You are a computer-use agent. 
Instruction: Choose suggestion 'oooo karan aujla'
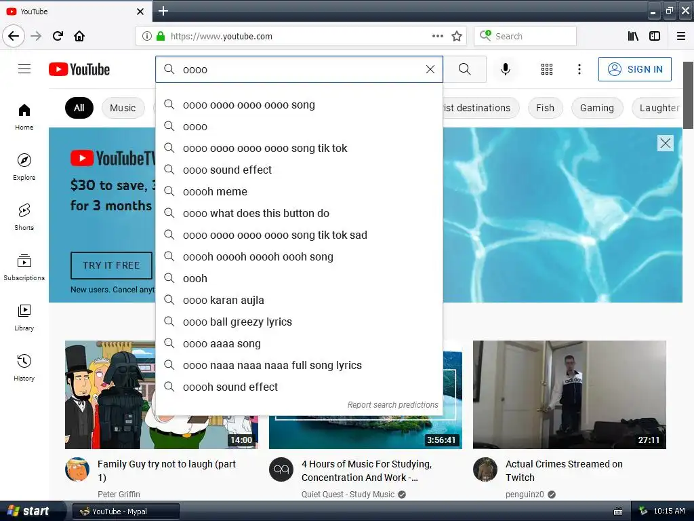(299, 301)
